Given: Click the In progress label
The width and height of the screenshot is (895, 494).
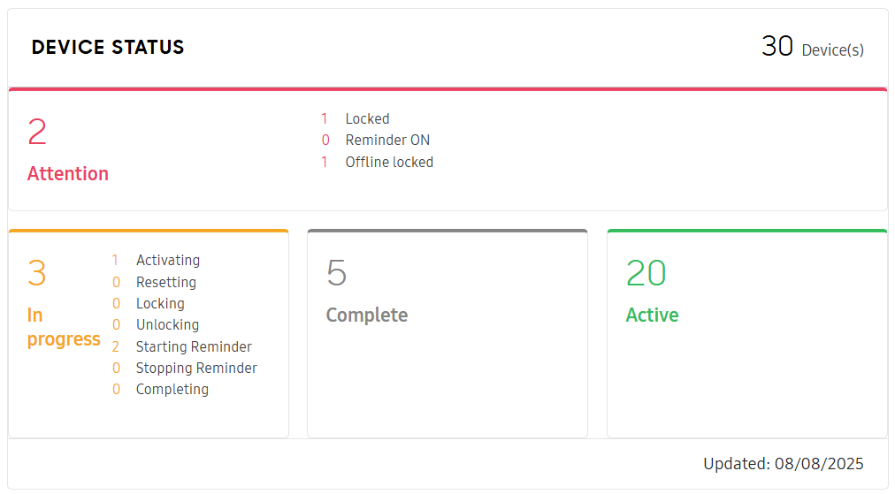Looking at the screenshot, I should click(63, 328).
